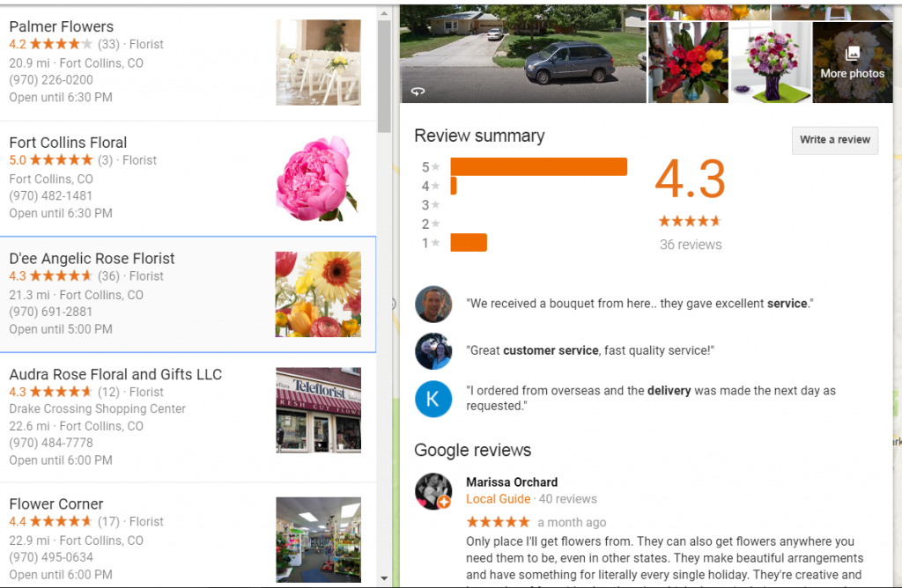The width and height of the screenshot is (902, 588).
Task: Open the street view house photo
Action: click(x=523, y=54)
